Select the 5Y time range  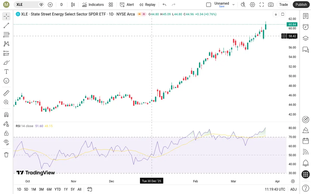point(73,189)
